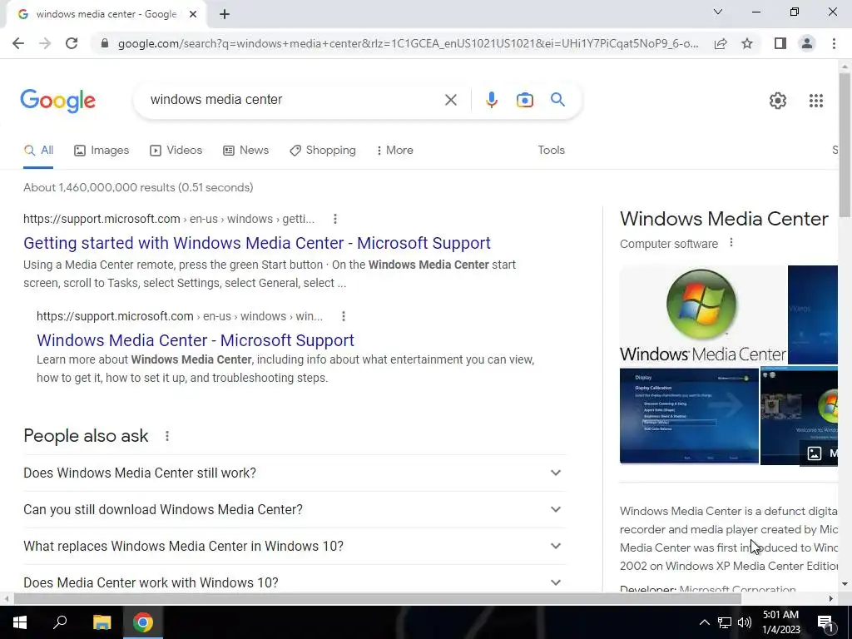Screen dimensions: 852x639
Task: Open File Explorer from the taskbar
Action: (102, 622)
